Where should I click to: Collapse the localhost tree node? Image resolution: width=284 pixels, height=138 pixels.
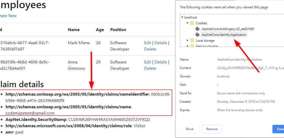182,17
